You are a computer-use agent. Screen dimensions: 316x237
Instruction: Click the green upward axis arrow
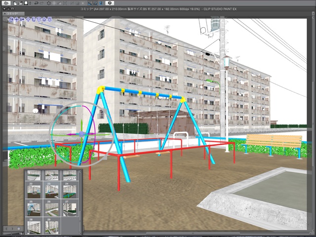click(81, 123)
